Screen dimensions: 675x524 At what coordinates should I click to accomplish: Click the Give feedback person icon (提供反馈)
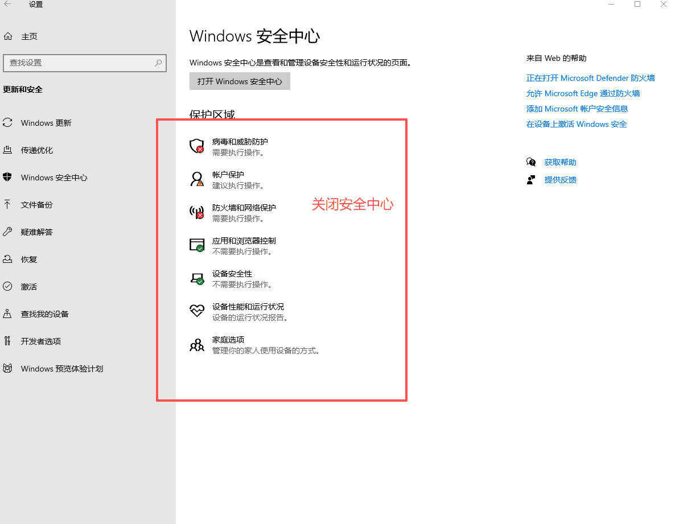(531, 180)
